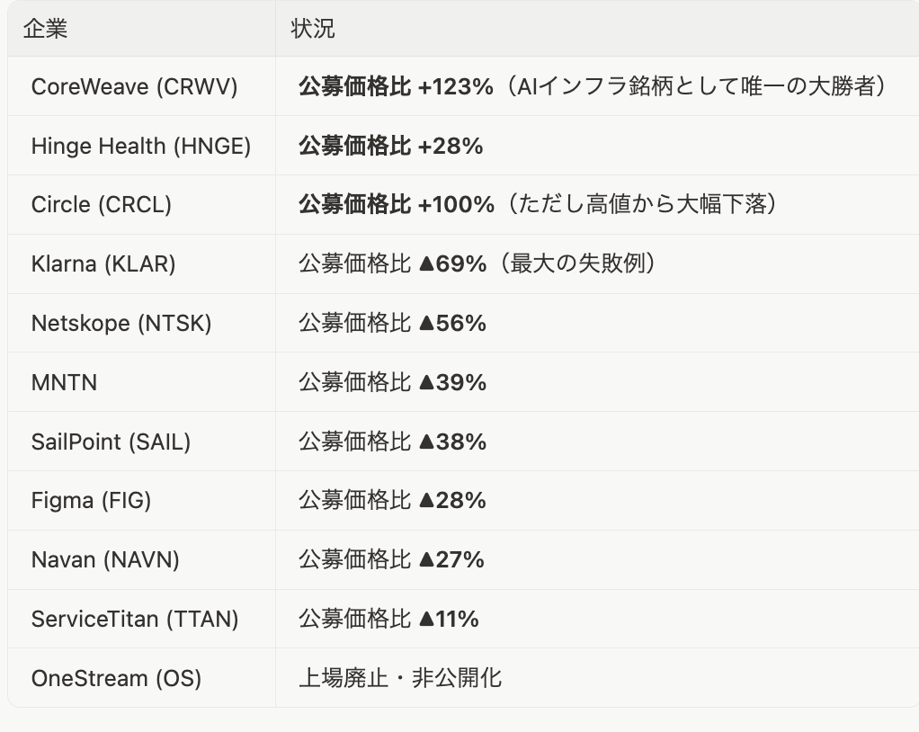Select the Figma (FIG) company cell
919x732 pixels.
pos(91,501)
